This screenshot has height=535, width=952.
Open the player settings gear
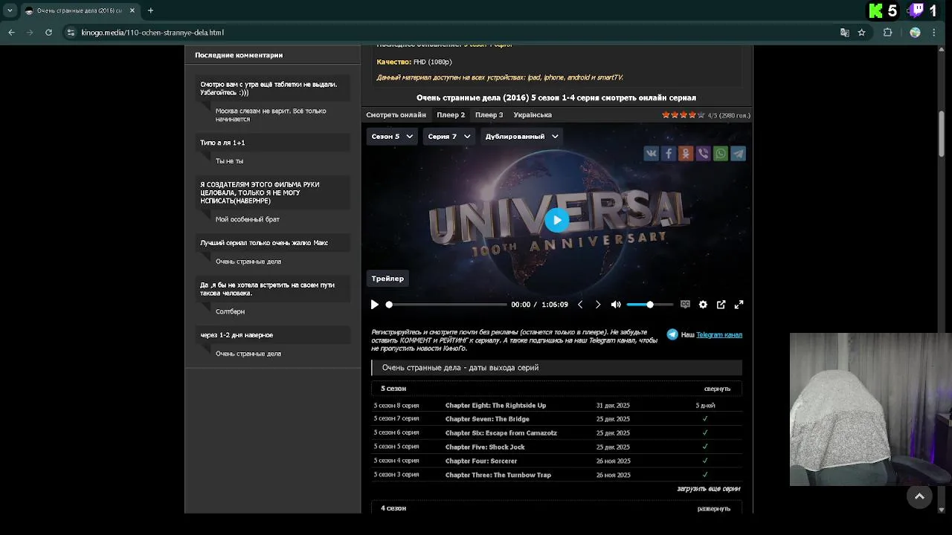pyautogui.click(x=703, y=305)
